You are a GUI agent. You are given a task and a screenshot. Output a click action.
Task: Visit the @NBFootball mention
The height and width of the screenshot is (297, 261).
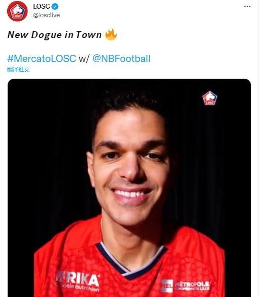tap(121, 58)
